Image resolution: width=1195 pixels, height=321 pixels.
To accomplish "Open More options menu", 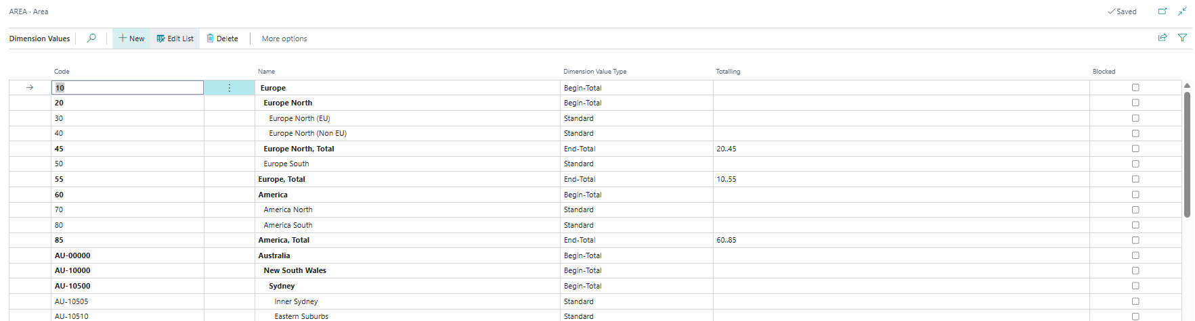I will click(284, 39).
